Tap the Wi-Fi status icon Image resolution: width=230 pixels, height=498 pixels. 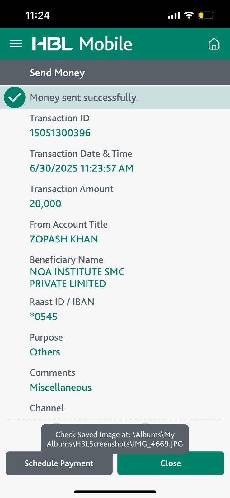click(189, 15)
